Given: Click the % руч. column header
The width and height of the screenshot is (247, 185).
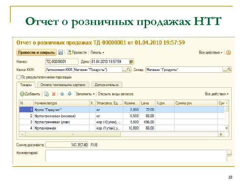Looking at the screenshot, I should (165, 103).
